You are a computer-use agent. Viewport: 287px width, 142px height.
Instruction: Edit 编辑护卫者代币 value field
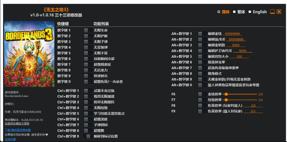243,51
